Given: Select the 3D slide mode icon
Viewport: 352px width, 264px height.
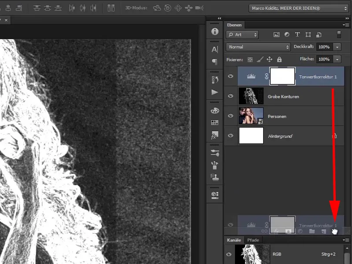Looking at the screenshot, I should pos(189,8).
